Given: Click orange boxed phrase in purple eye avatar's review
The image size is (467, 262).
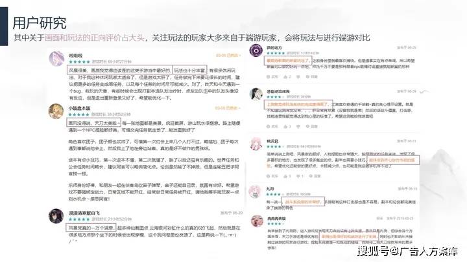Looking at the screenshot, I should [288, 61].
